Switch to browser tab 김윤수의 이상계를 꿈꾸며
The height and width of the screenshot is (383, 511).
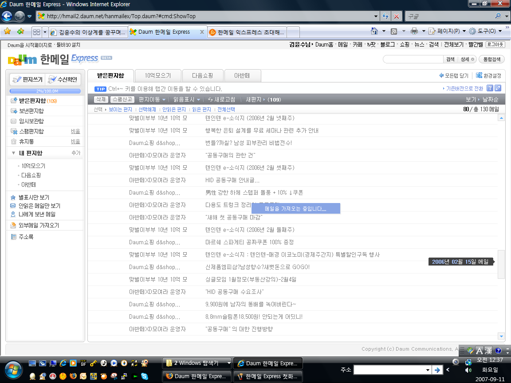[88, 32]
